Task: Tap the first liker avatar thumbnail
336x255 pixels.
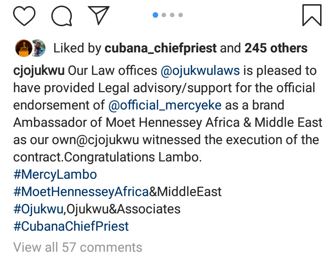Action: [x=23, y=48]
